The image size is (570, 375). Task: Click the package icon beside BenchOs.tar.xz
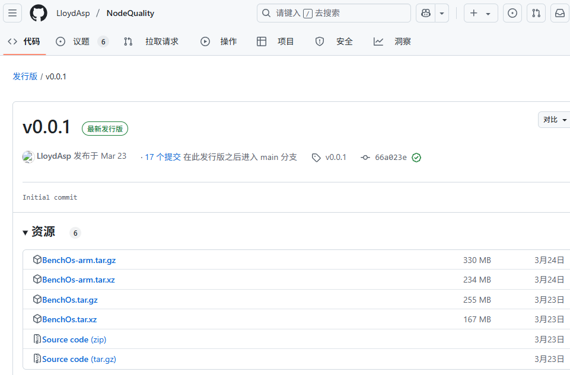(37, 318)
